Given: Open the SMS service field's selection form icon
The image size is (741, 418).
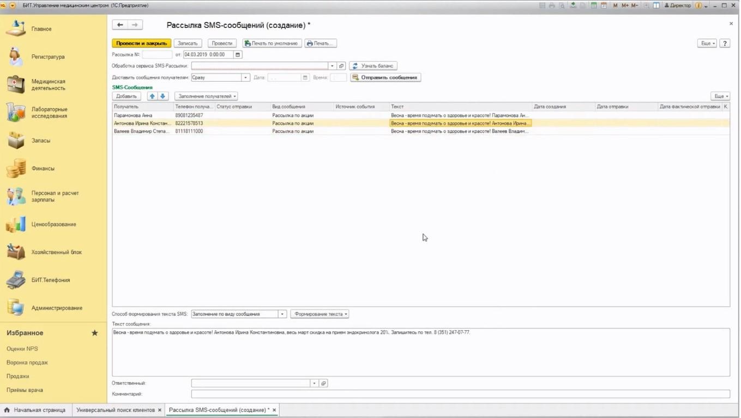Looking at the screenshot, I should point(341,66).
